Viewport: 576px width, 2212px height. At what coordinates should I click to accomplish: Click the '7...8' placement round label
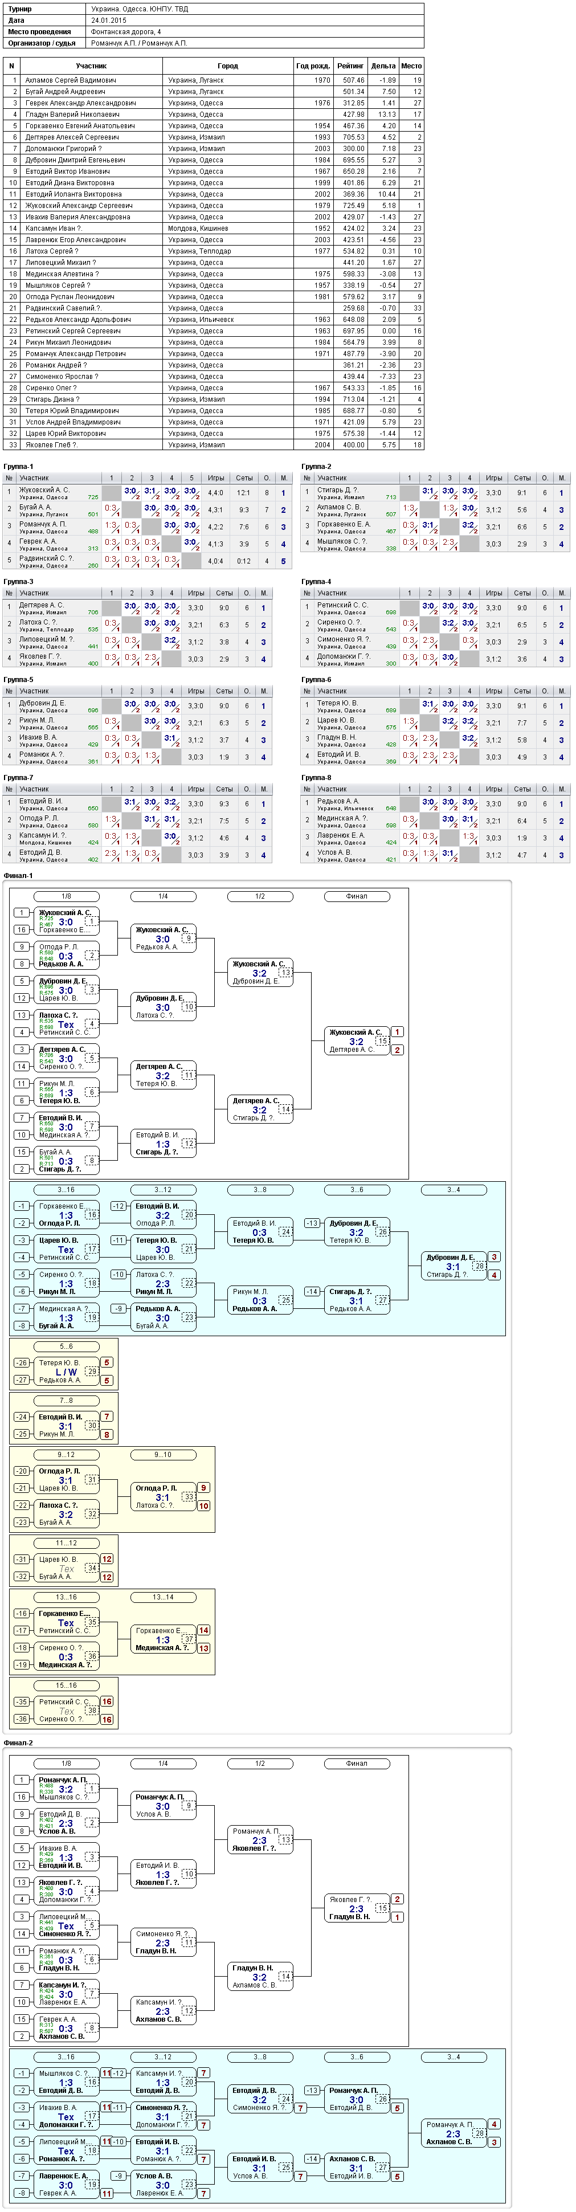[66, 1401]
